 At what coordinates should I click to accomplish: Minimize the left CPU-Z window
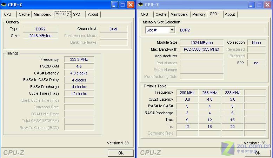click(114, 5)
